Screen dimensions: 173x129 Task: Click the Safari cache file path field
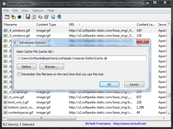[81, 58]
